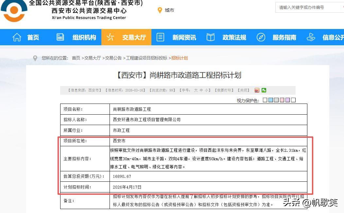Pick the pink 视力保护色 color swatch
344x213 pixels.
click(282, 100)
